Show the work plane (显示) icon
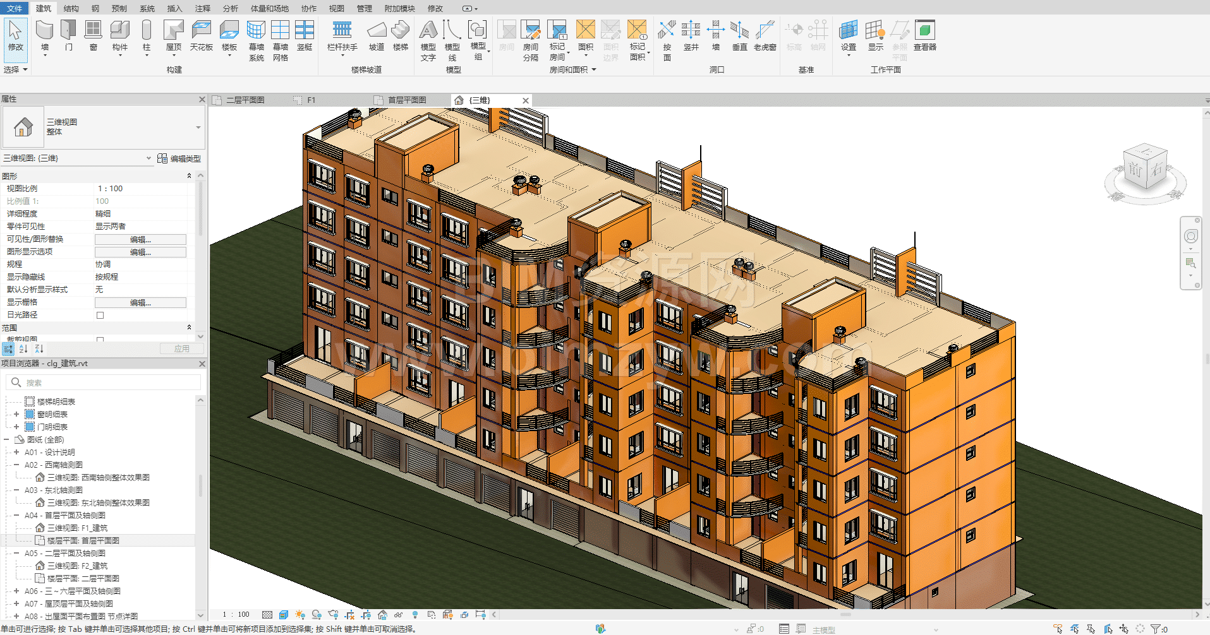Screen dimensions: 1210x635 click(x=875, y=36)
